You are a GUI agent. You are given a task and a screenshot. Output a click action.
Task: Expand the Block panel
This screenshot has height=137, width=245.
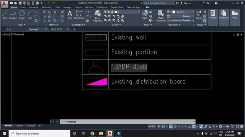point(148,25)
